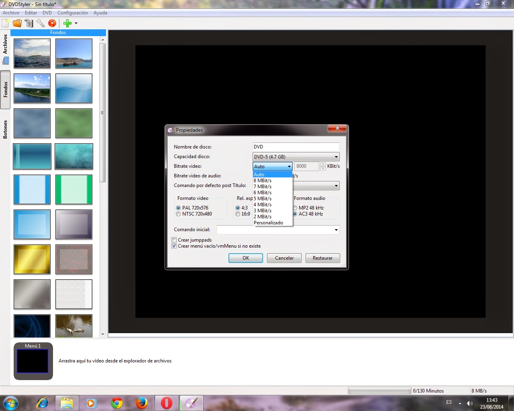The height and width of the screenshot is (411, 514).
Task: Click the Menú 1 thumbnail in timeline
Action: click(33, 361)
